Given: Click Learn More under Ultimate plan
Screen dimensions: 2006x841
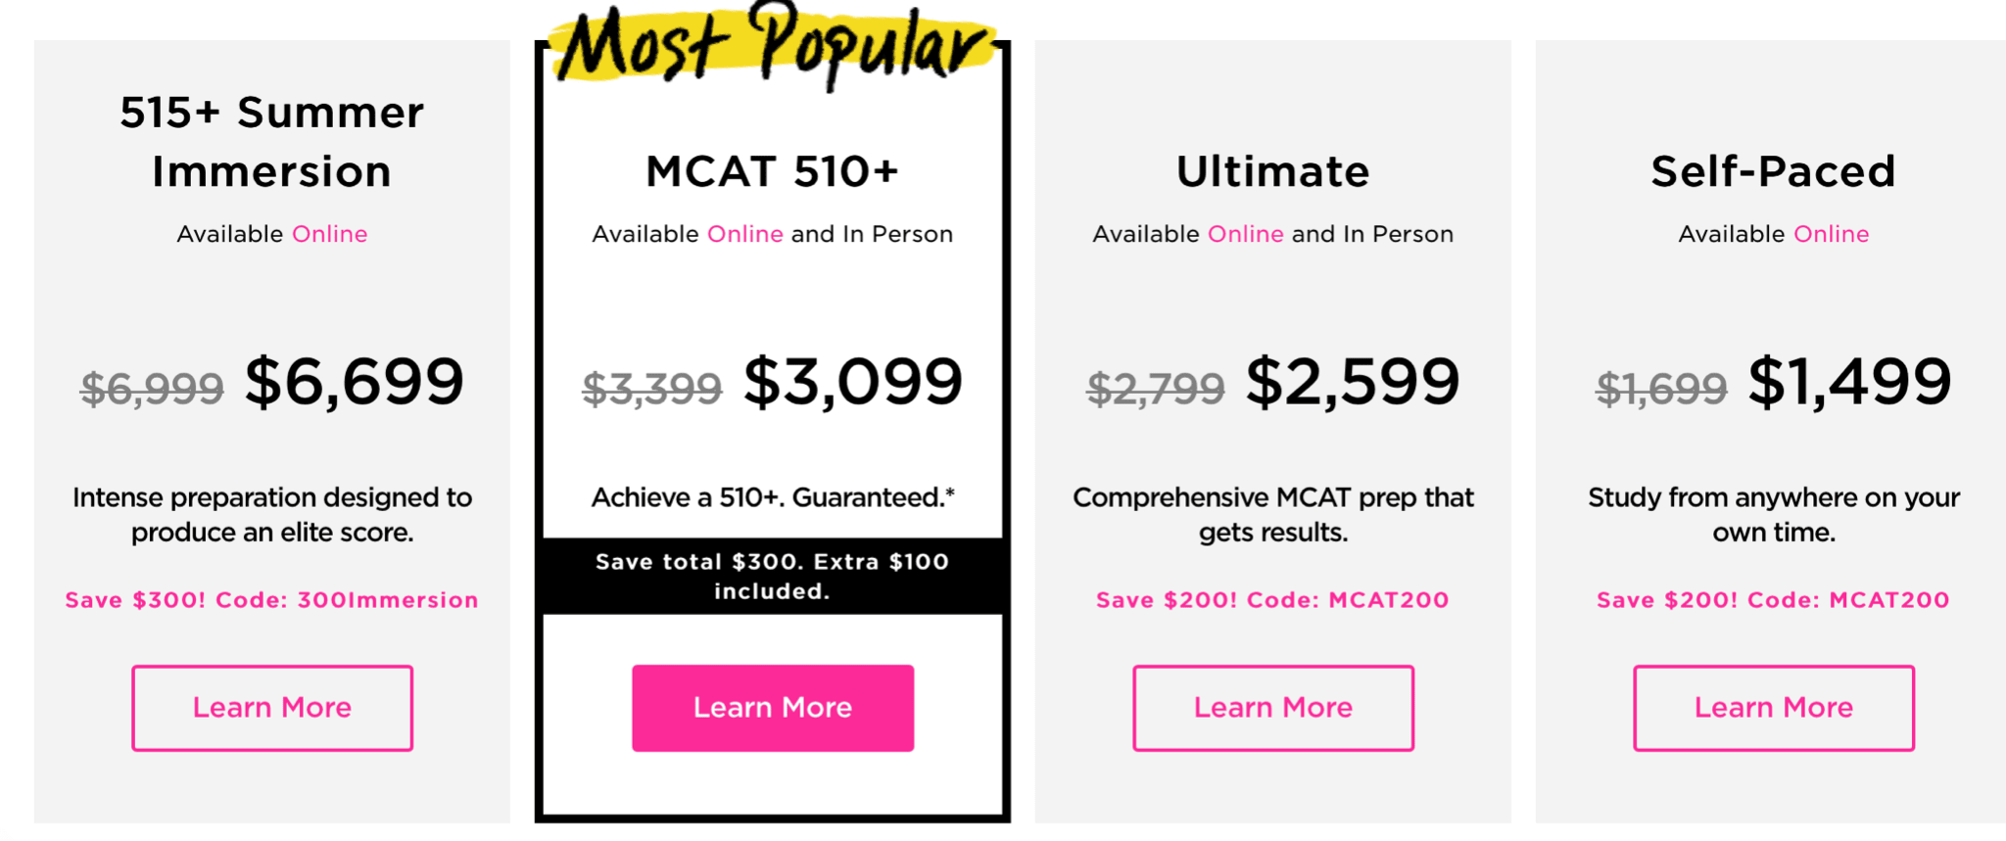Looking at the screenshot, I should 1273,708.
